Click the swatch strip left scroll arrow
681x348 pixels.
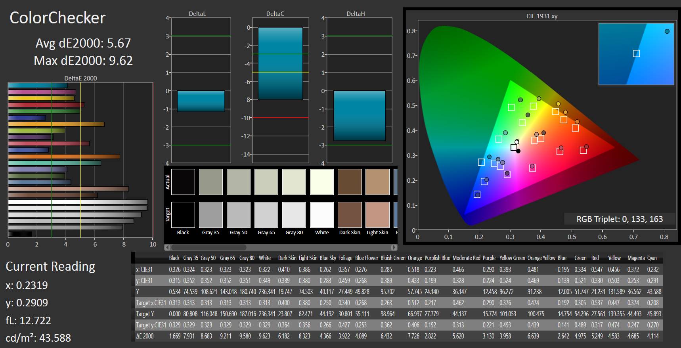coord(167,247)
